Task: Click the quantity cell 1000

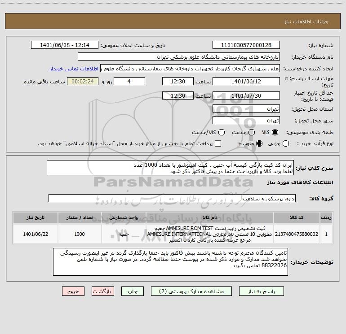Action: 80,234
